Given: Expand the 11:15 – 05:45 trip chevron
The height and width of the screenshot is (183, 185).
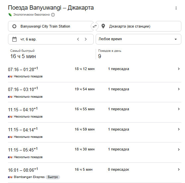Looking at the screenshot, I should pos(179,149).
